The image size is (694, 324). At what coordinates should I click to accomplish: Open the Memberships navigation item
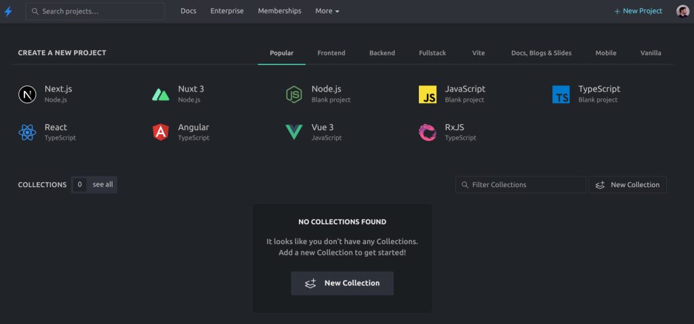pos(280,11)
